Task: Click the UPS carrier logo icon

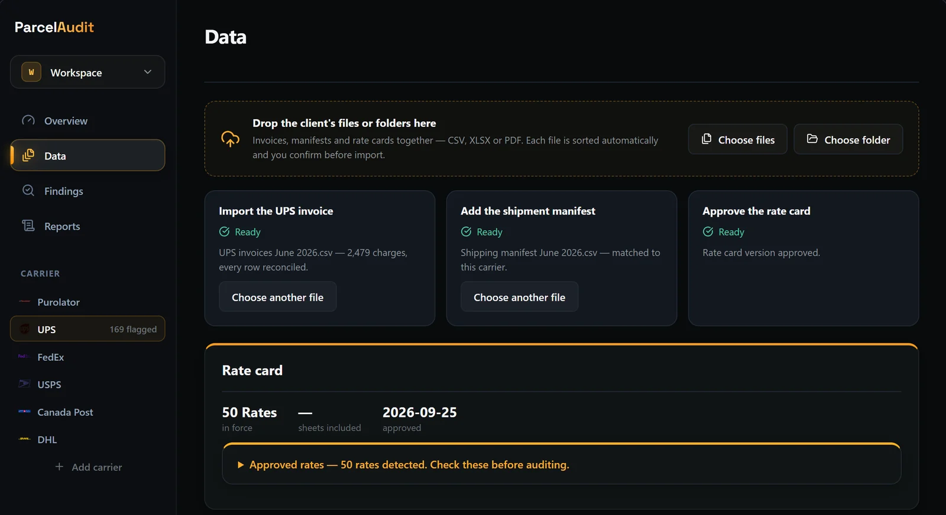Action: point(24,329)
